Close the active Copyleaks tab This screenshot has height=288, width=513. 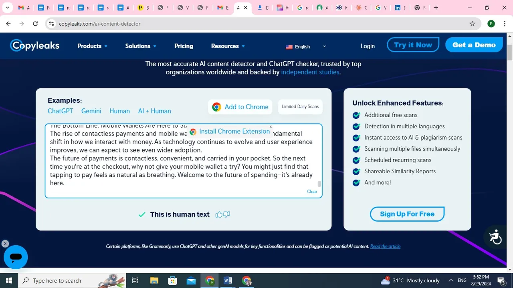(246, 8)
